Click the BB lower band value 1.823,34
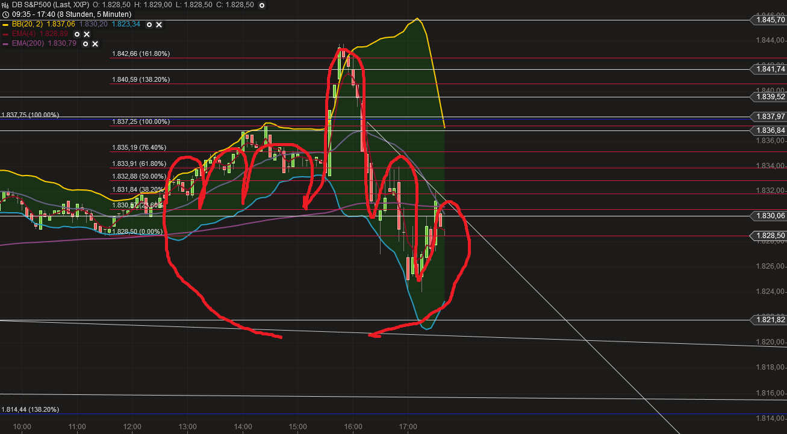 pos(126,24)
